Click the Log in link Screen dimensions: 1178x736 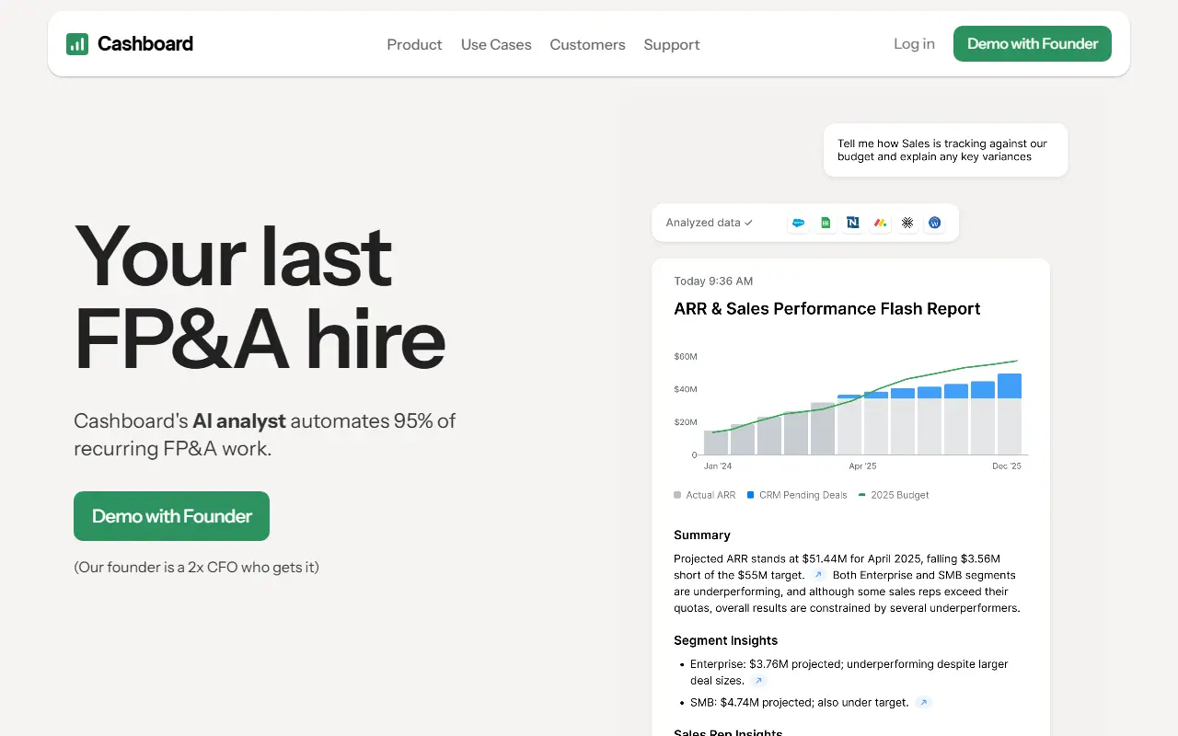tap(914, 43)
